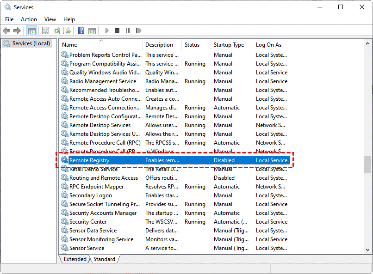
Task: Click the Restart Service toolbar icon
Action: pos(138,30)
